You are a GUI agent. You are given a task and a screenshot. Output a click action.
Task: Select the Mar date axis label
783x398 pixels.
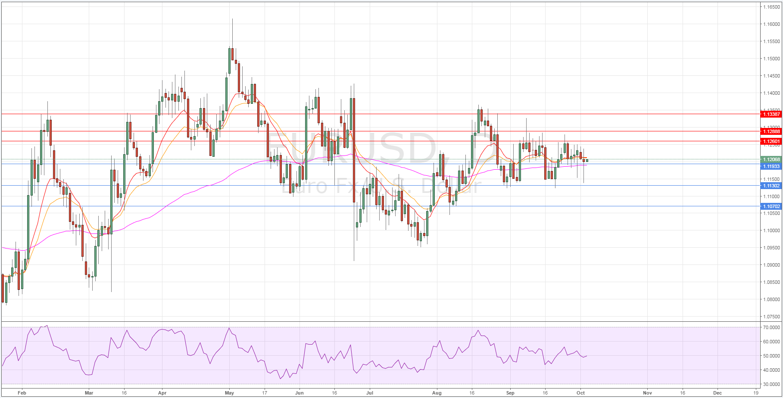(x=89, y=393)
